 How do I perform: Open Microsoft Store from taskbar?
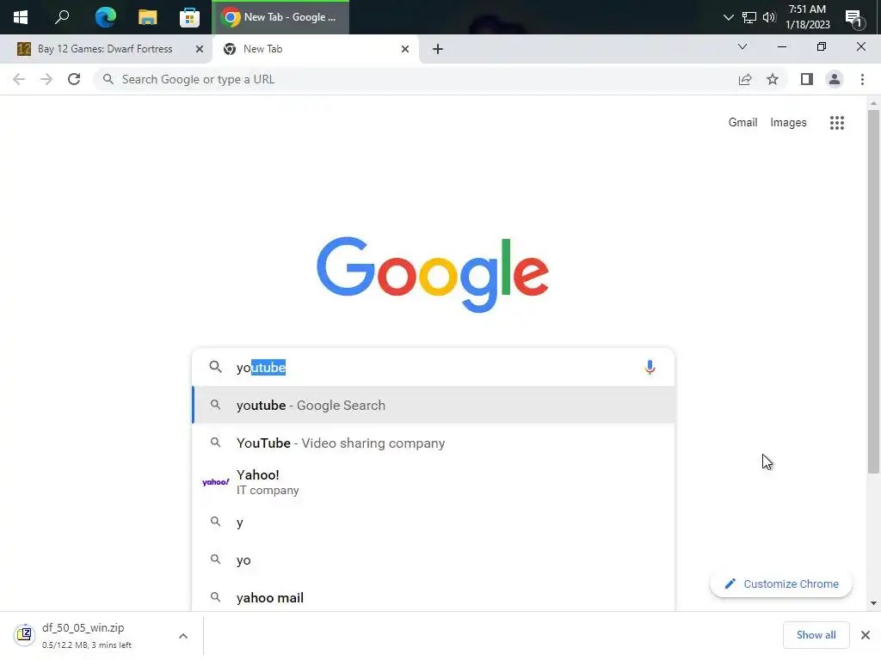click(189, 17)
